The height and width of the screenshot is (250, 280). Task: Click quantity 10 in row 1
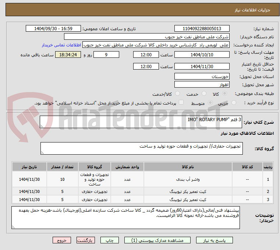click(x=62, y=179)
